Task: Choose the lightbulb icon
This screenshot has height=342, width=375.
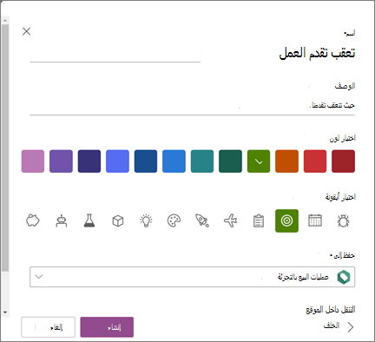Action: (x=146, y=220)
